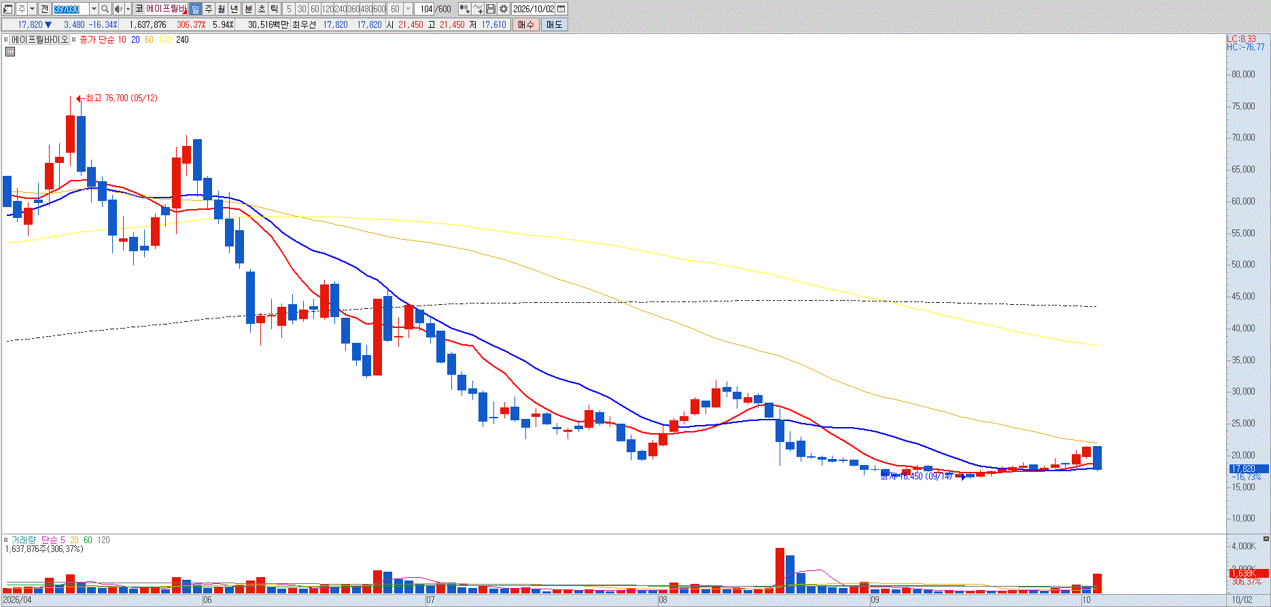Click the 매수 buy button
Viewport: 1271px width, 607px height.
(x=526, y=24)
